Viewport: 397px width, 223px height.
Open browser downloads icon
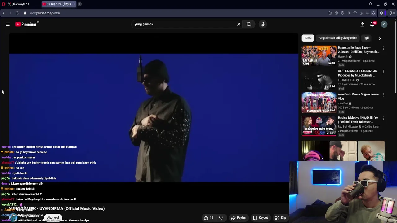(361, 13)
